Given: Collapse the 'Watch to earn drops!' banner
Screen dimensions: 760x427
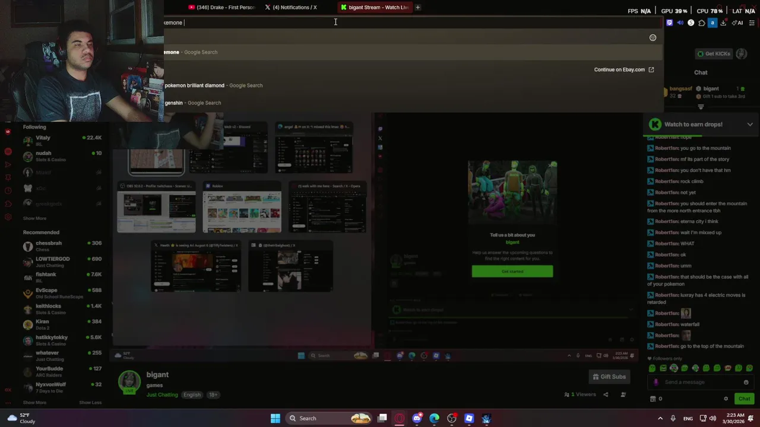Looking at the screenshot, I should [750, 125].
